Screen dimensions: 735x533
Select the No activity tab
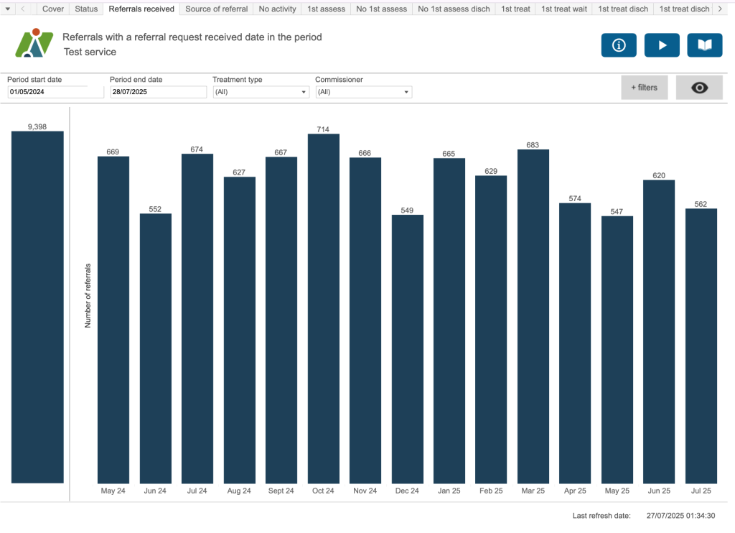pos(277,9)
